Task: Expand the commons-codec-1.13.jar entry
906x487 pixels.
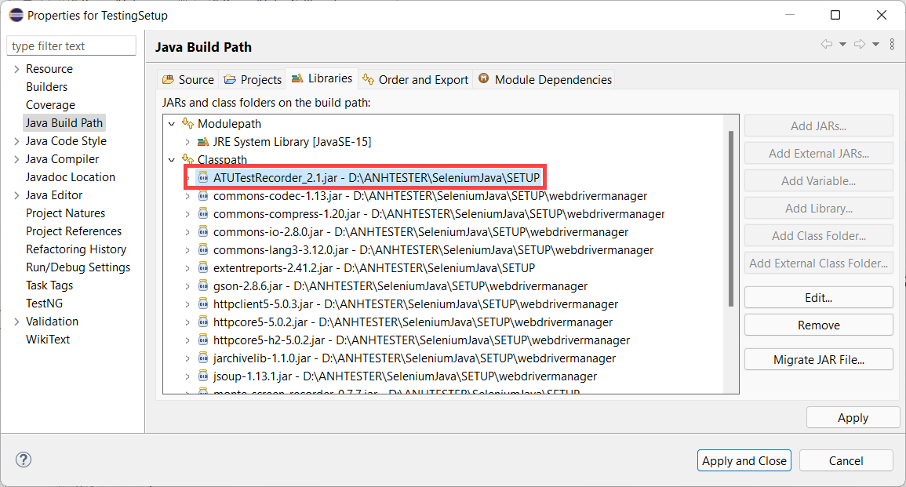Action: (187, 196)
